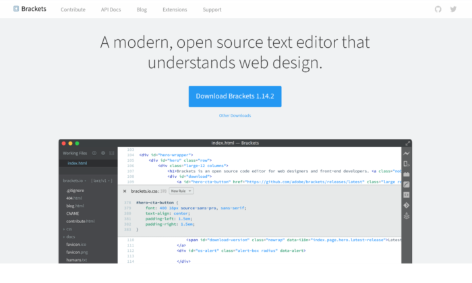Open the Extension Manager brick icon

tap(407, 174)
